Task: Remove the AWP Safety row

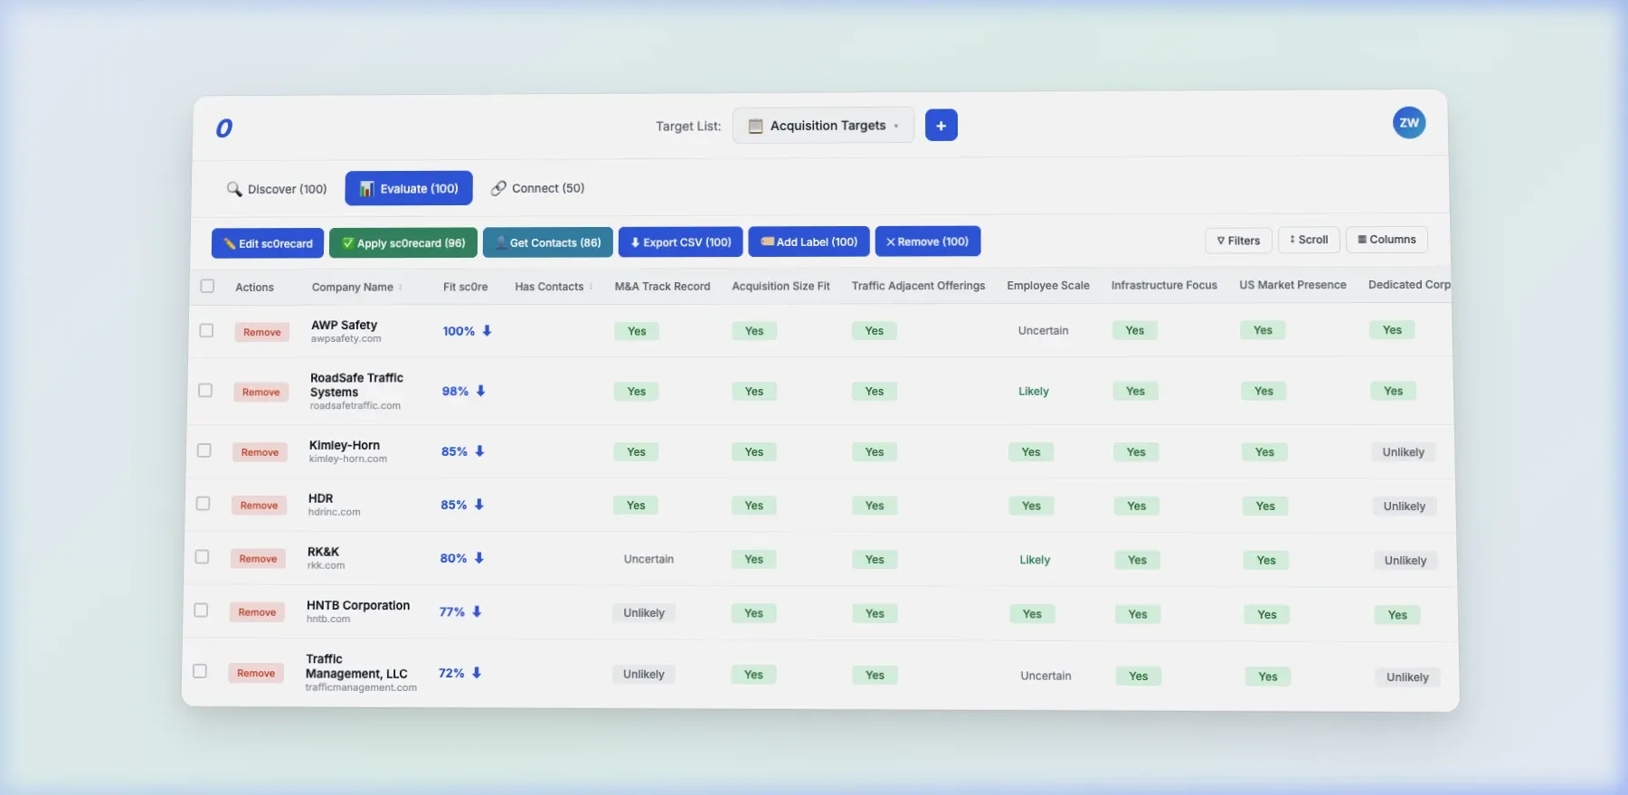Action: [262, 332]
